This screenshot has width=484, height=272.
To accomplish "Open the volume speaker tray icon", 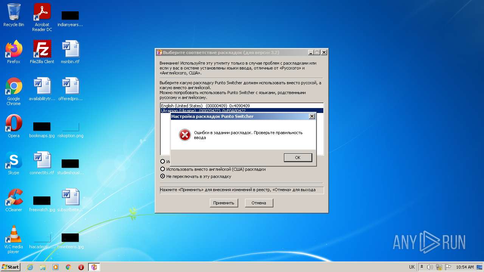I will pos(430,267).
